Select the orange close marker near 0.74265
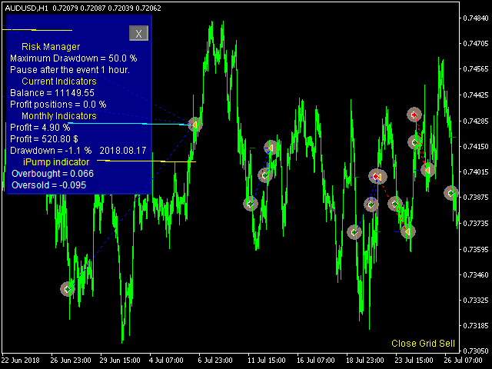Screen dimensions: 492x369 tap(194, 125)
